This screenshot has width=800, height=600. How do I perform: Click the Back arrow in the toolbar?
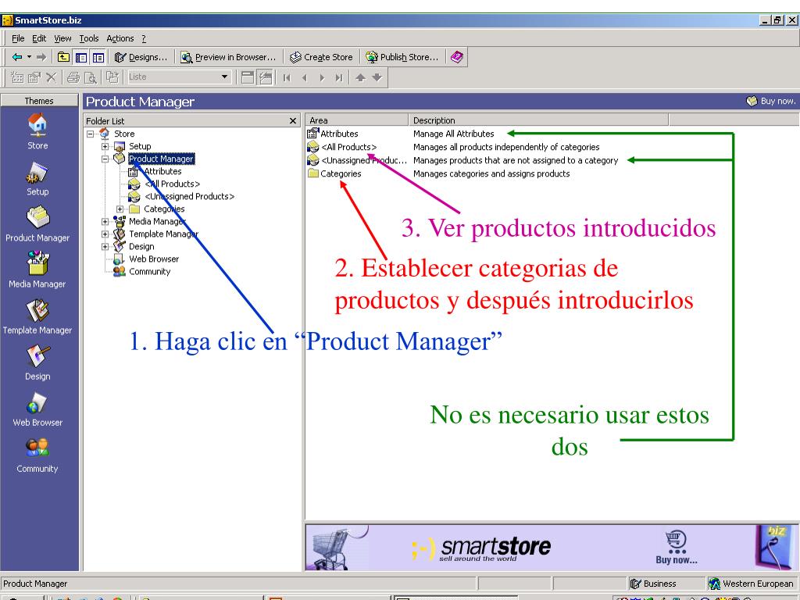click(17, 57)
